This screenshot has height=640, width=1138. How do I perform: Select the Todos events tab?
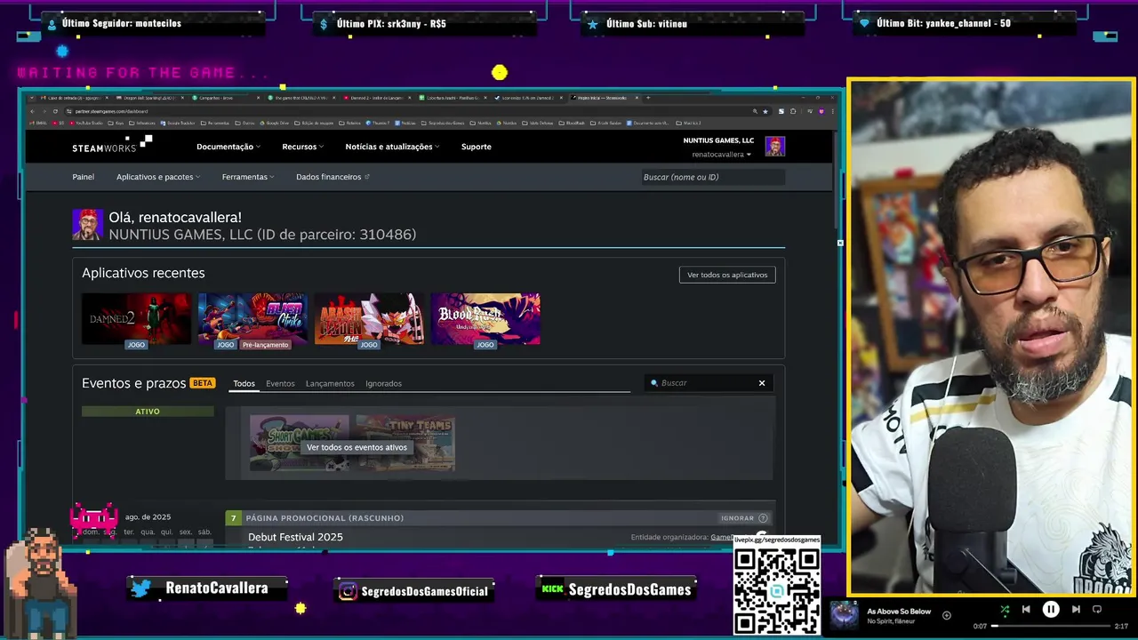(244, 384)
